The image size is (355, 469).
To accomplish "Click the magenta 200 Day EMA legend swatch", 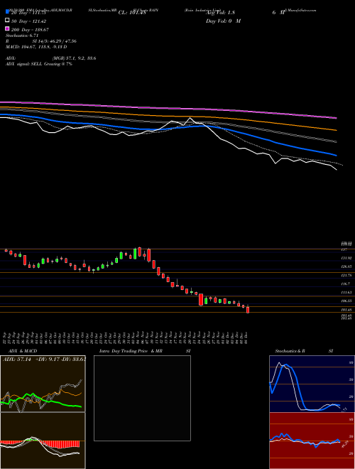I will [7, 29].
